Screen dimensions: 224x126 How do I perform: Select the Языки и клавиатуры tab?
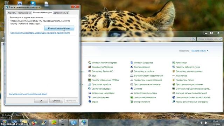(42, 13)
